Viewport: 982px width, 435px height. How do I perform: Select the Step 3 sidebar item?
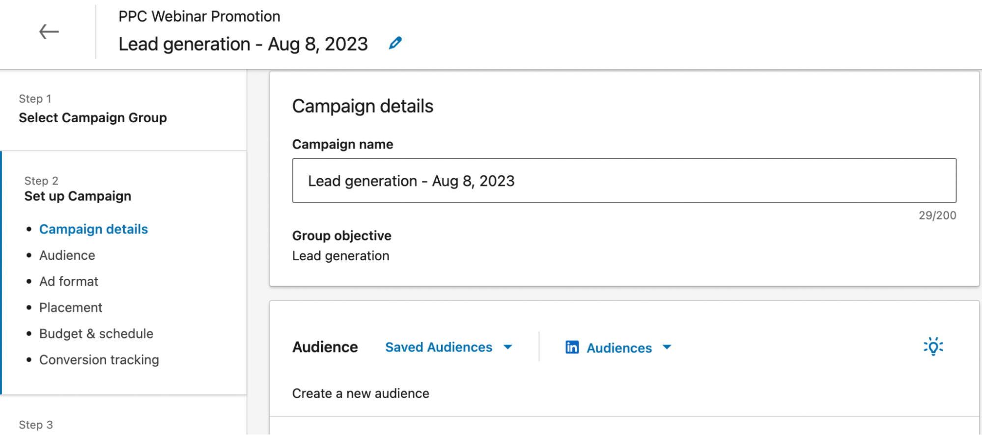36,425
